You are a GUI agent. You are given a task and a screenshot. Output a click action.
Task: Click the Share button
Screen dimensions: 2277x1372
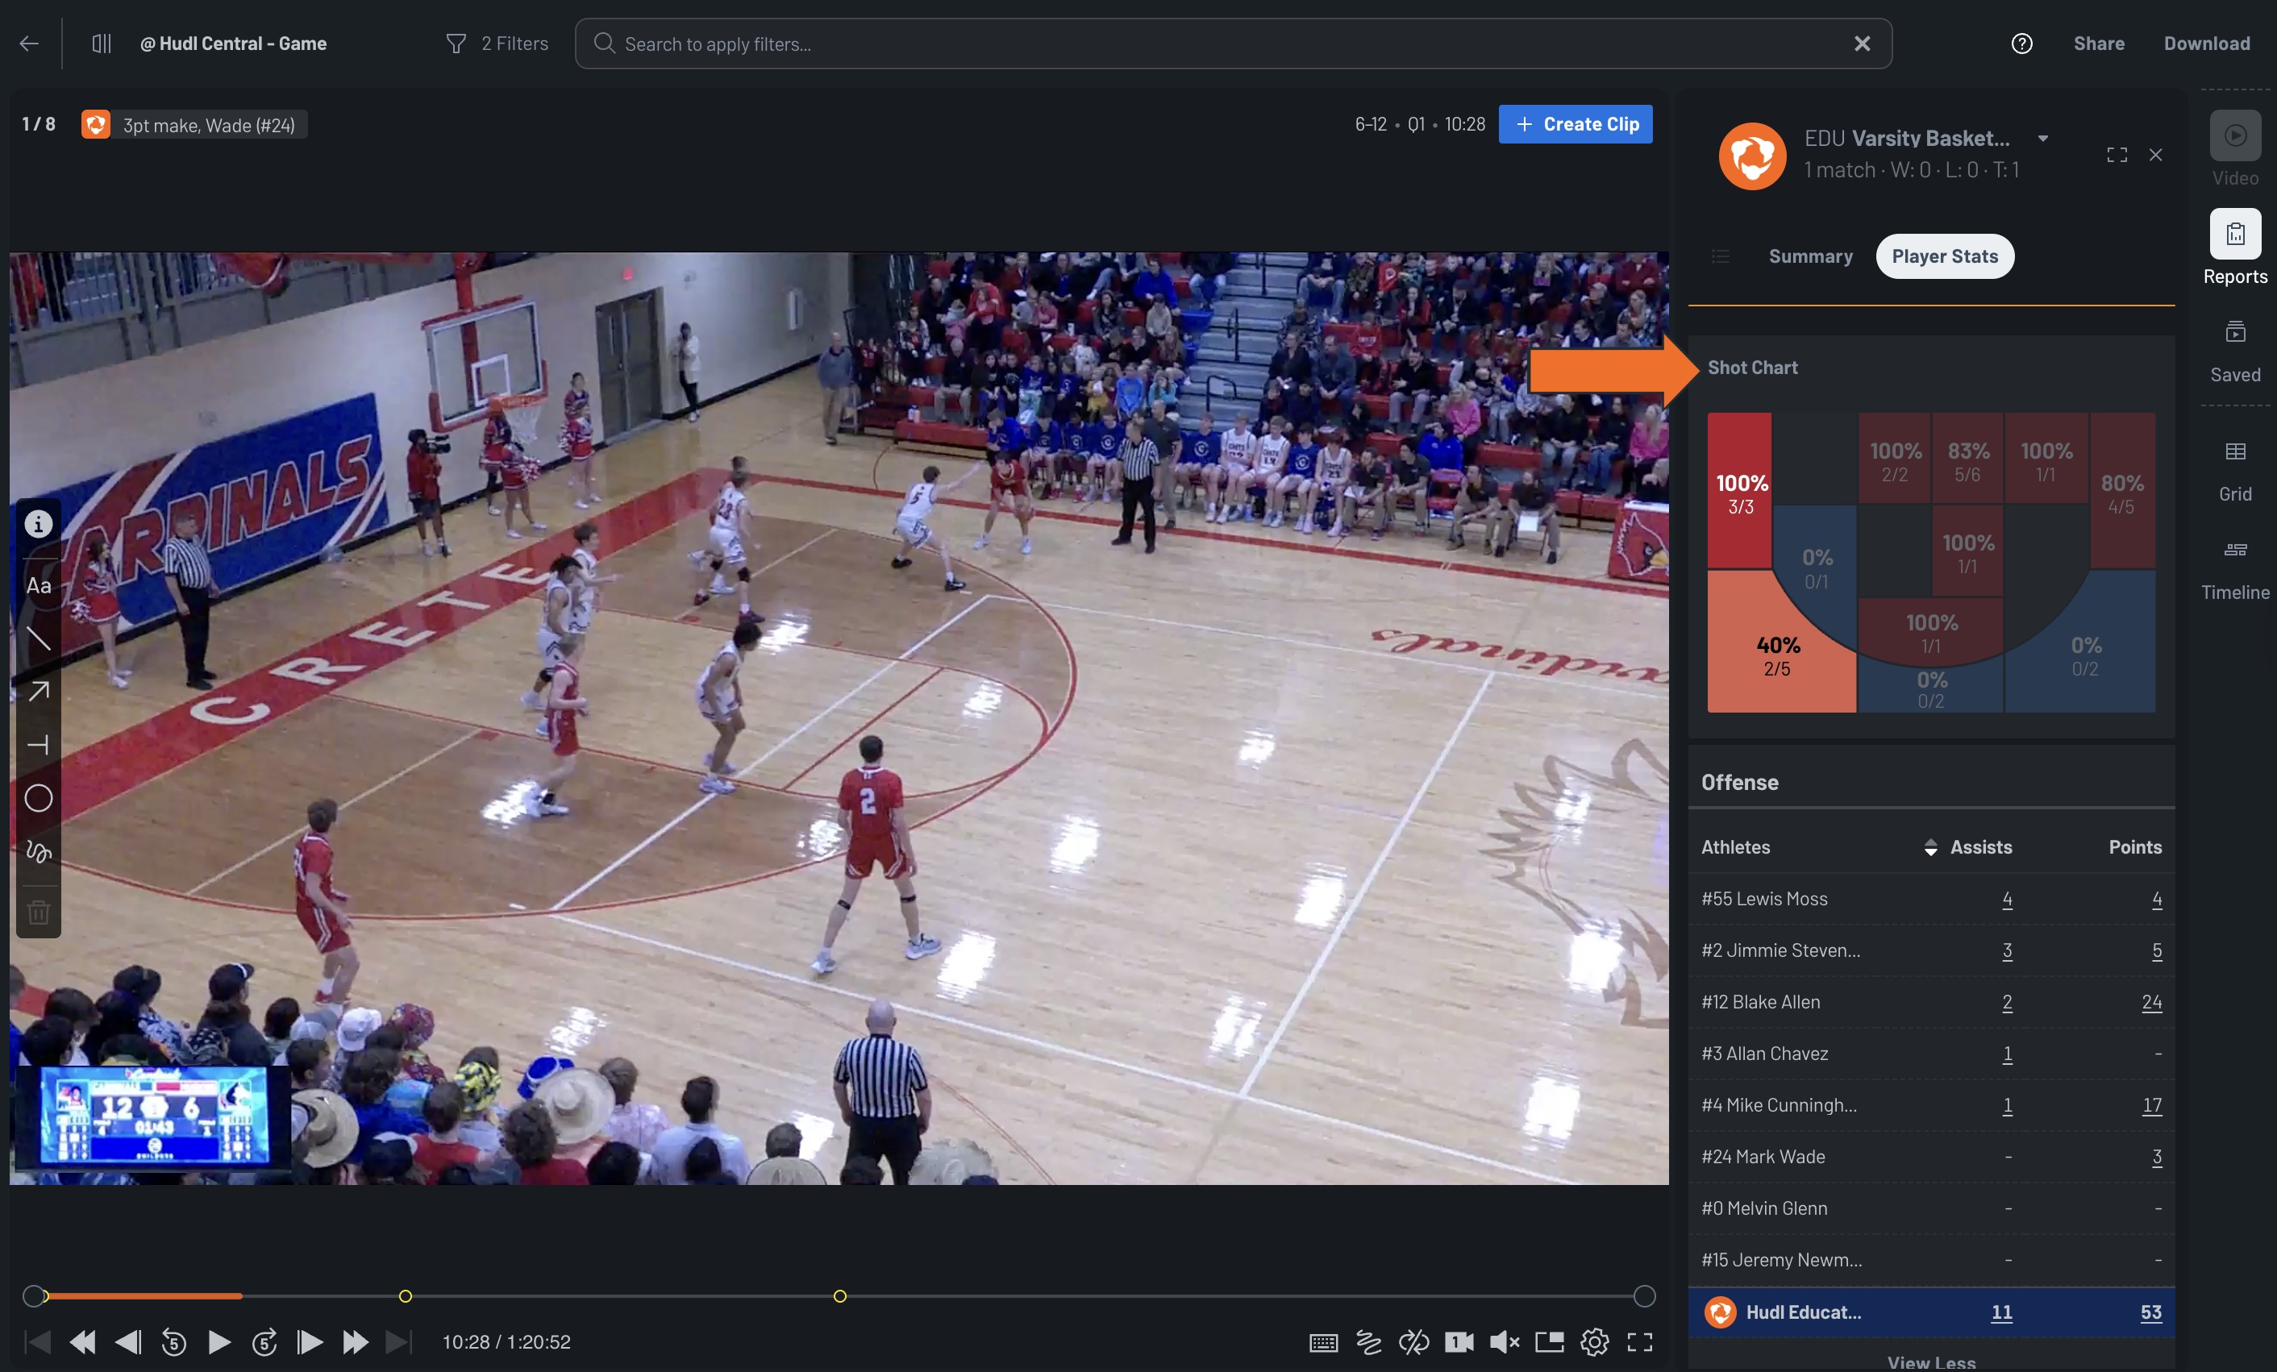coord(2099,44)
